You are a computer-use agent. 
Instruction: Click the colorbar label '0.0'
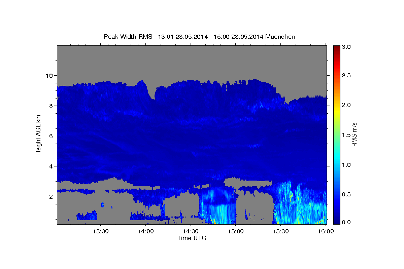(x=346, y=222)
